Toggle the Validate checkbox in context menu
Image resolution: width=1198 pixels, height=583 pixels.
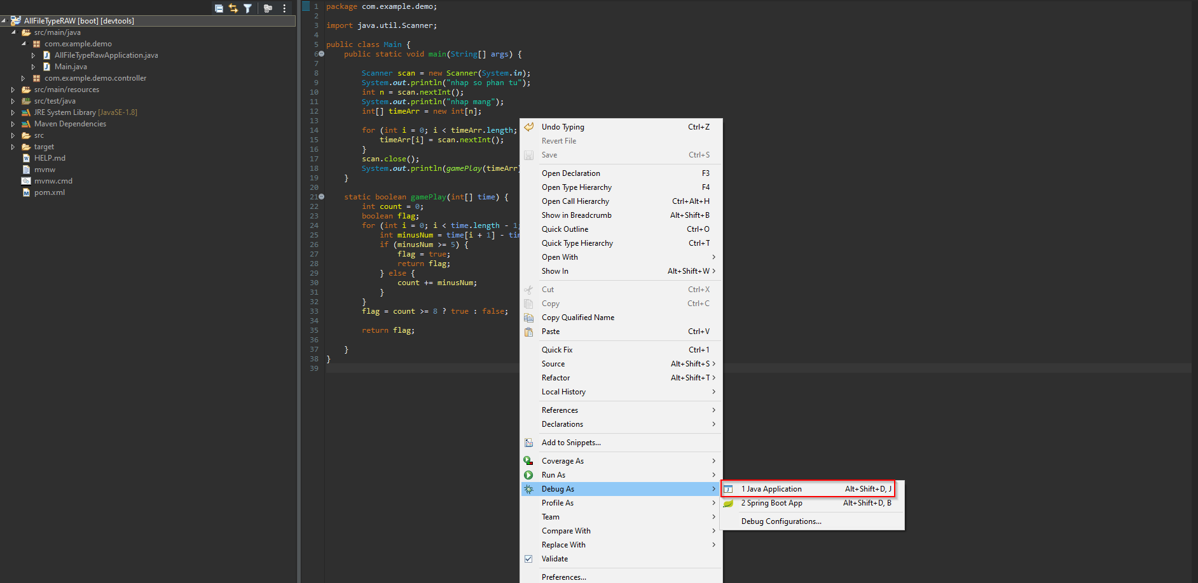pos(528,558)
